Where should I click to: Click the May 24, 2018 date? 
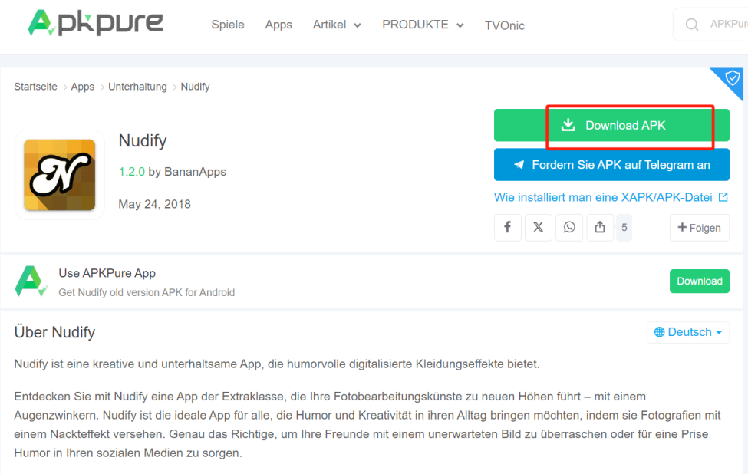(154, 204)
